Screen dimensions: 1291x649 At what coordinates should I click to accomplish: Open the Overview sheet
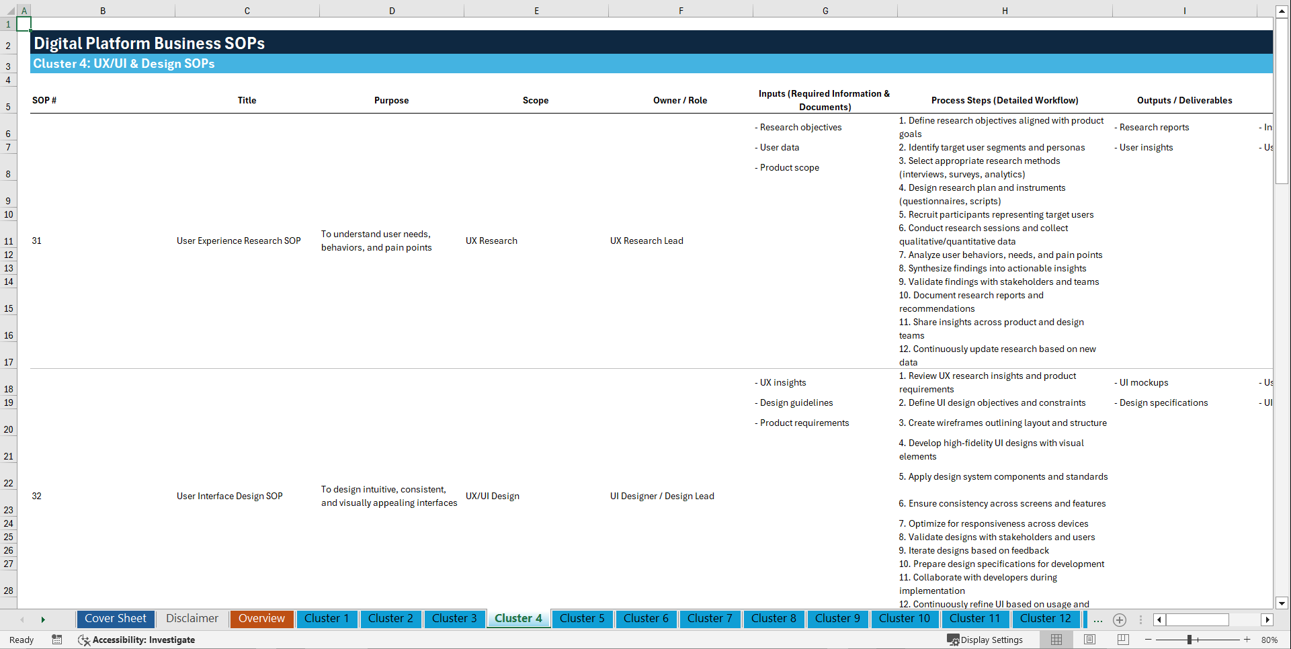pyautogui.click(x=261, y=619)
